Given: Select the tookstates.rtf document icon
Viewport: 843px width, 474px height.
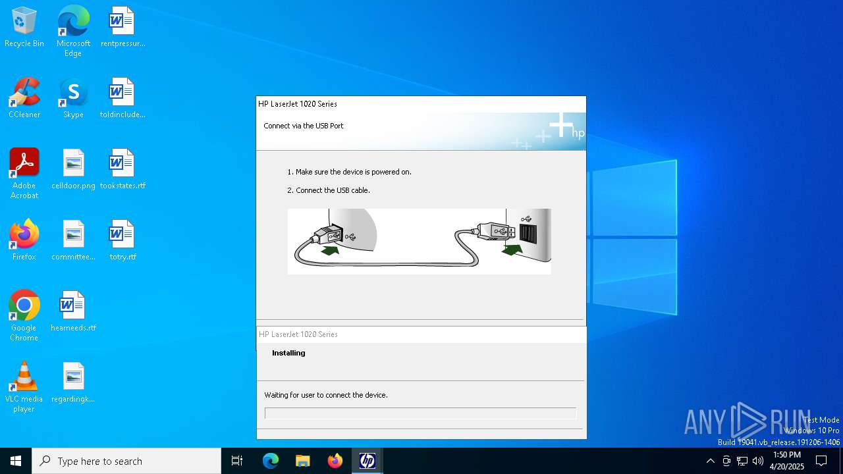Looking at the screenshot, I should coord(122,170).
